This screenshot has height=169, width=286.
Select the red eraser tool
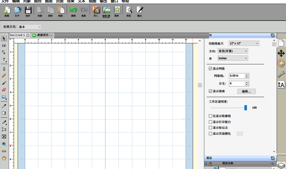[x=4, y=90]
